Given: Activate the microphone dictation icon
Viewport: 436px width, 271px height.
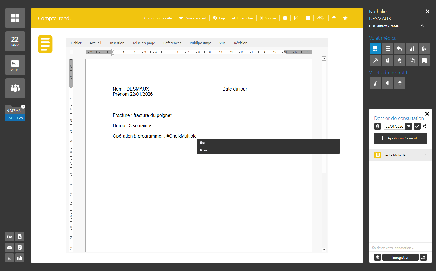Looking at the screenshot, I should [x=334, y=18].
